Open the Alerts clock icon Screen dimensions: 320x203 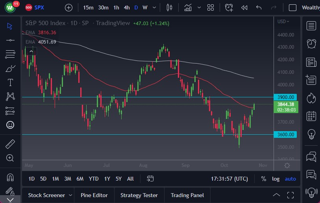click(311, 44)
